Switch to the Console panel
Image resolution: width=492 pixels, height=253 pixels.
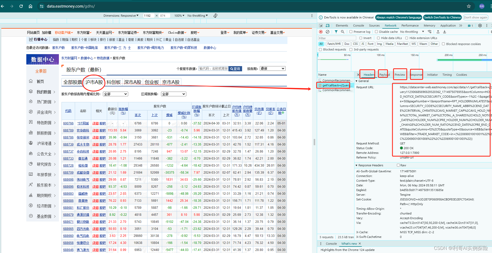(358, 26)
